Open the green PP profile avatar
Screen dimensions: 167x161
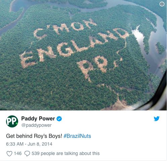[x=12, y=121]
